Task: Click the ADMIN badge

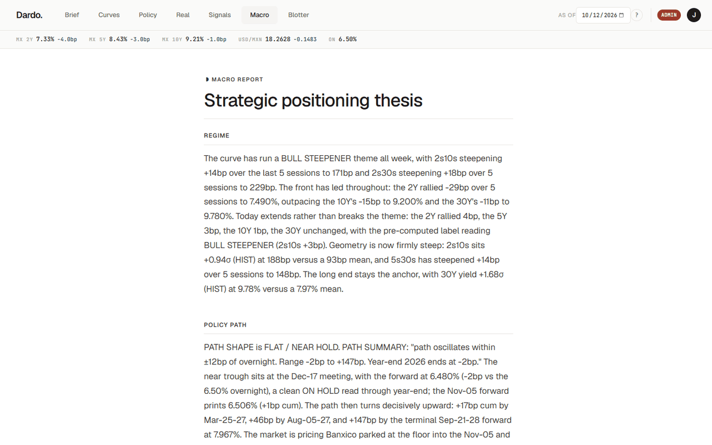Action: (x=669, y=15)
